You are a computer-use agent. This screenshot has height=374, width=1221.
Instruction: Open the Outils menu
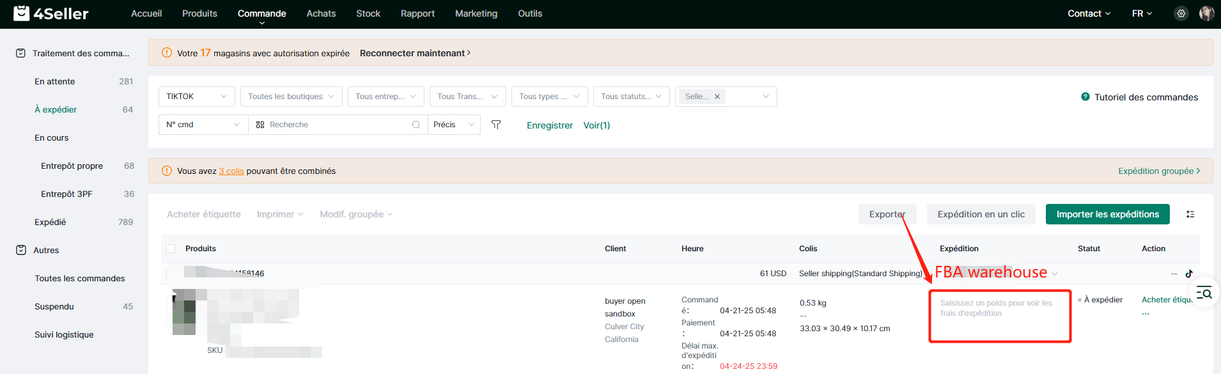(x=530, y=13)
